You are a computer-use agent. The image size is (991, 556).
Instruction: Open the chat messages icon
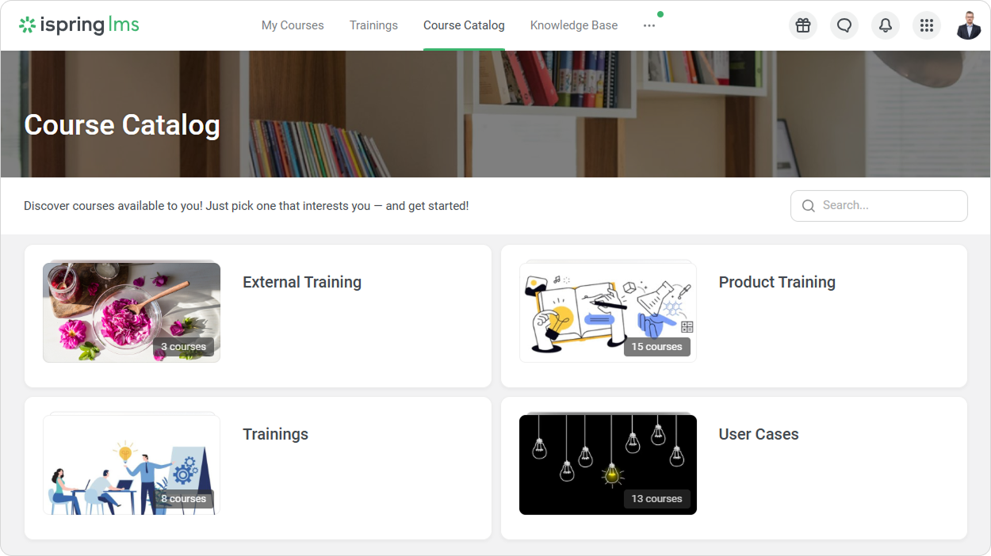[844, 25]
